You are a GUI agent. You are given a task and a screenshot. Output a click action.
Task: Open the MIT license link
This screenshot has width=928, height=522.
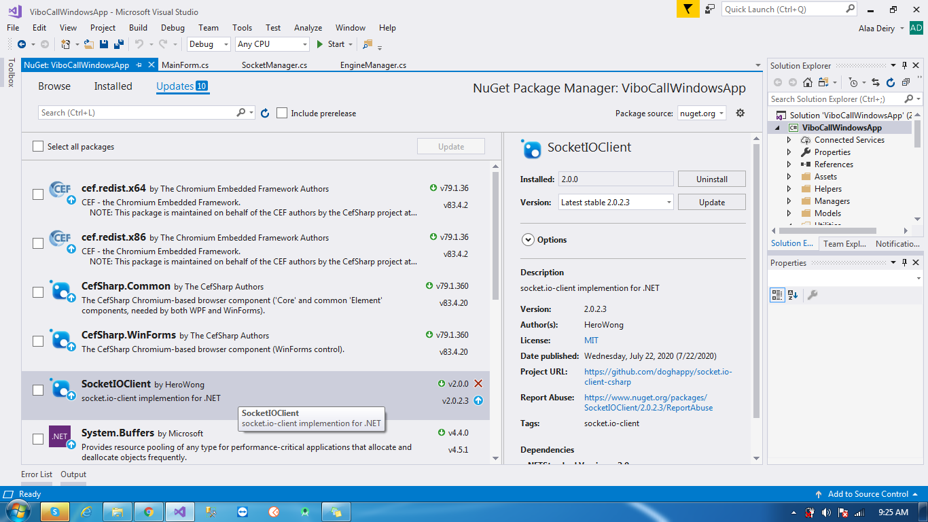[x=591, y=341]
